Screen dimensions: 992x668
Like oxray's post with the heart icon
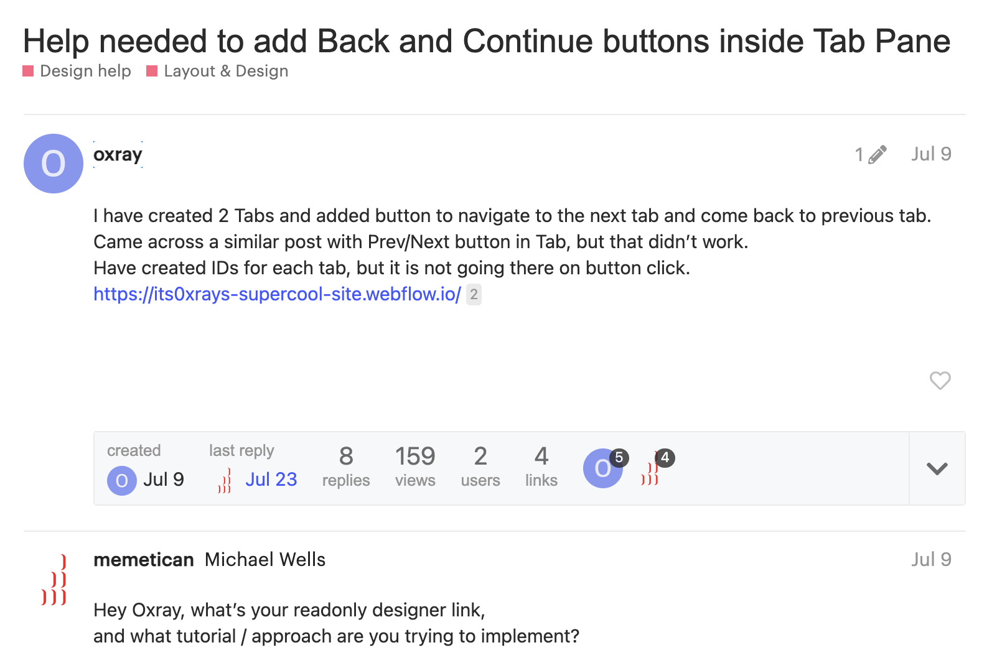(940, 381)
